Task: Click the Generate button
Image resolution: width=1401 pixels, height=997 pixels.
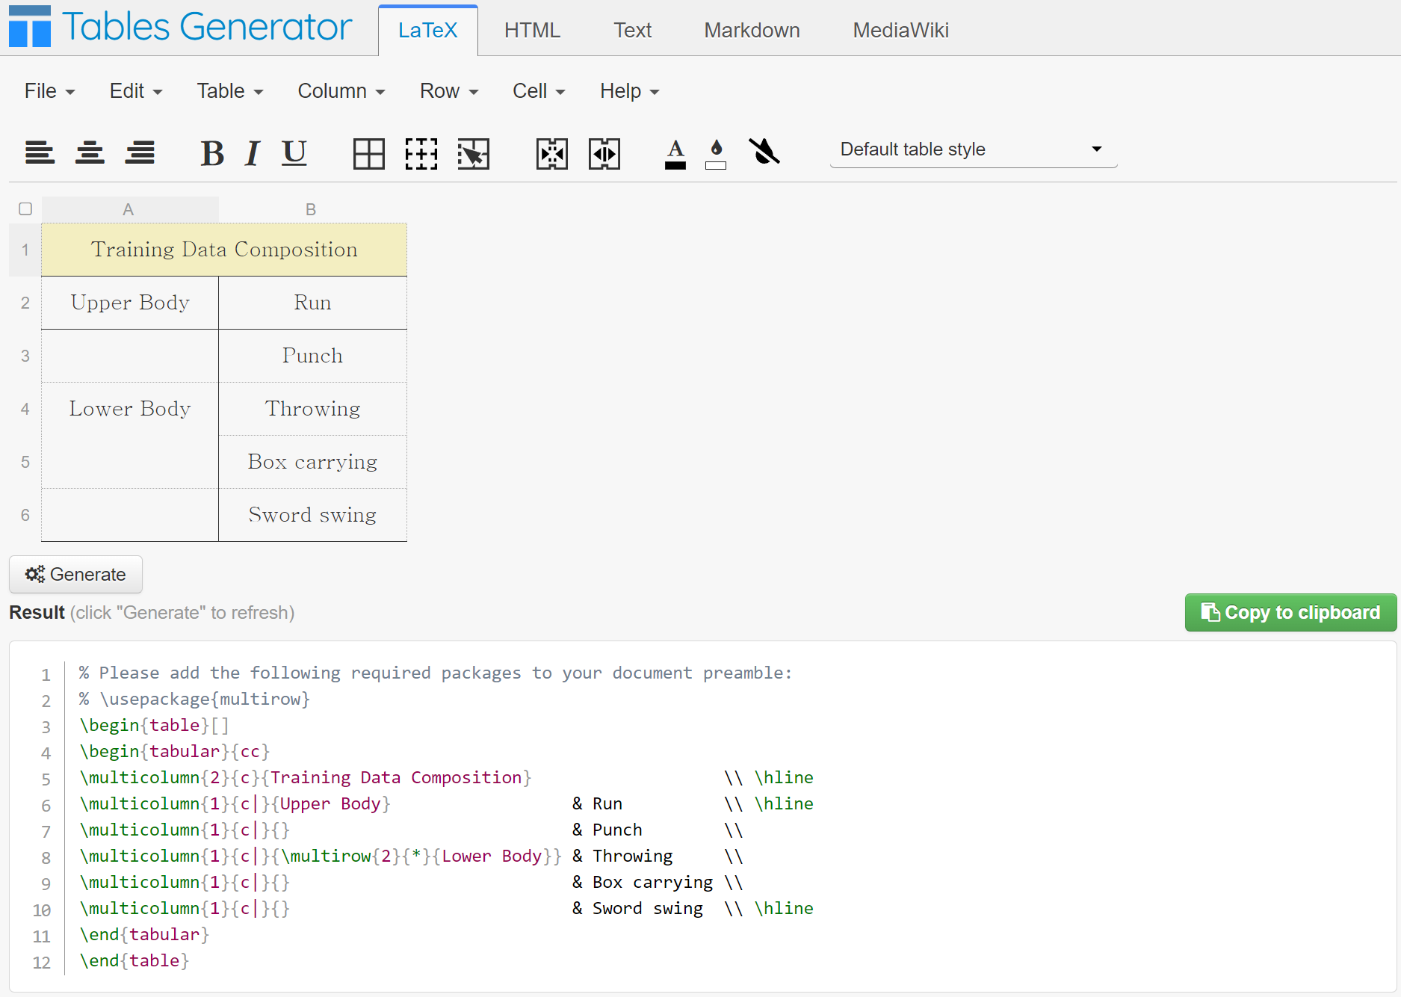Action: (75, 575)
